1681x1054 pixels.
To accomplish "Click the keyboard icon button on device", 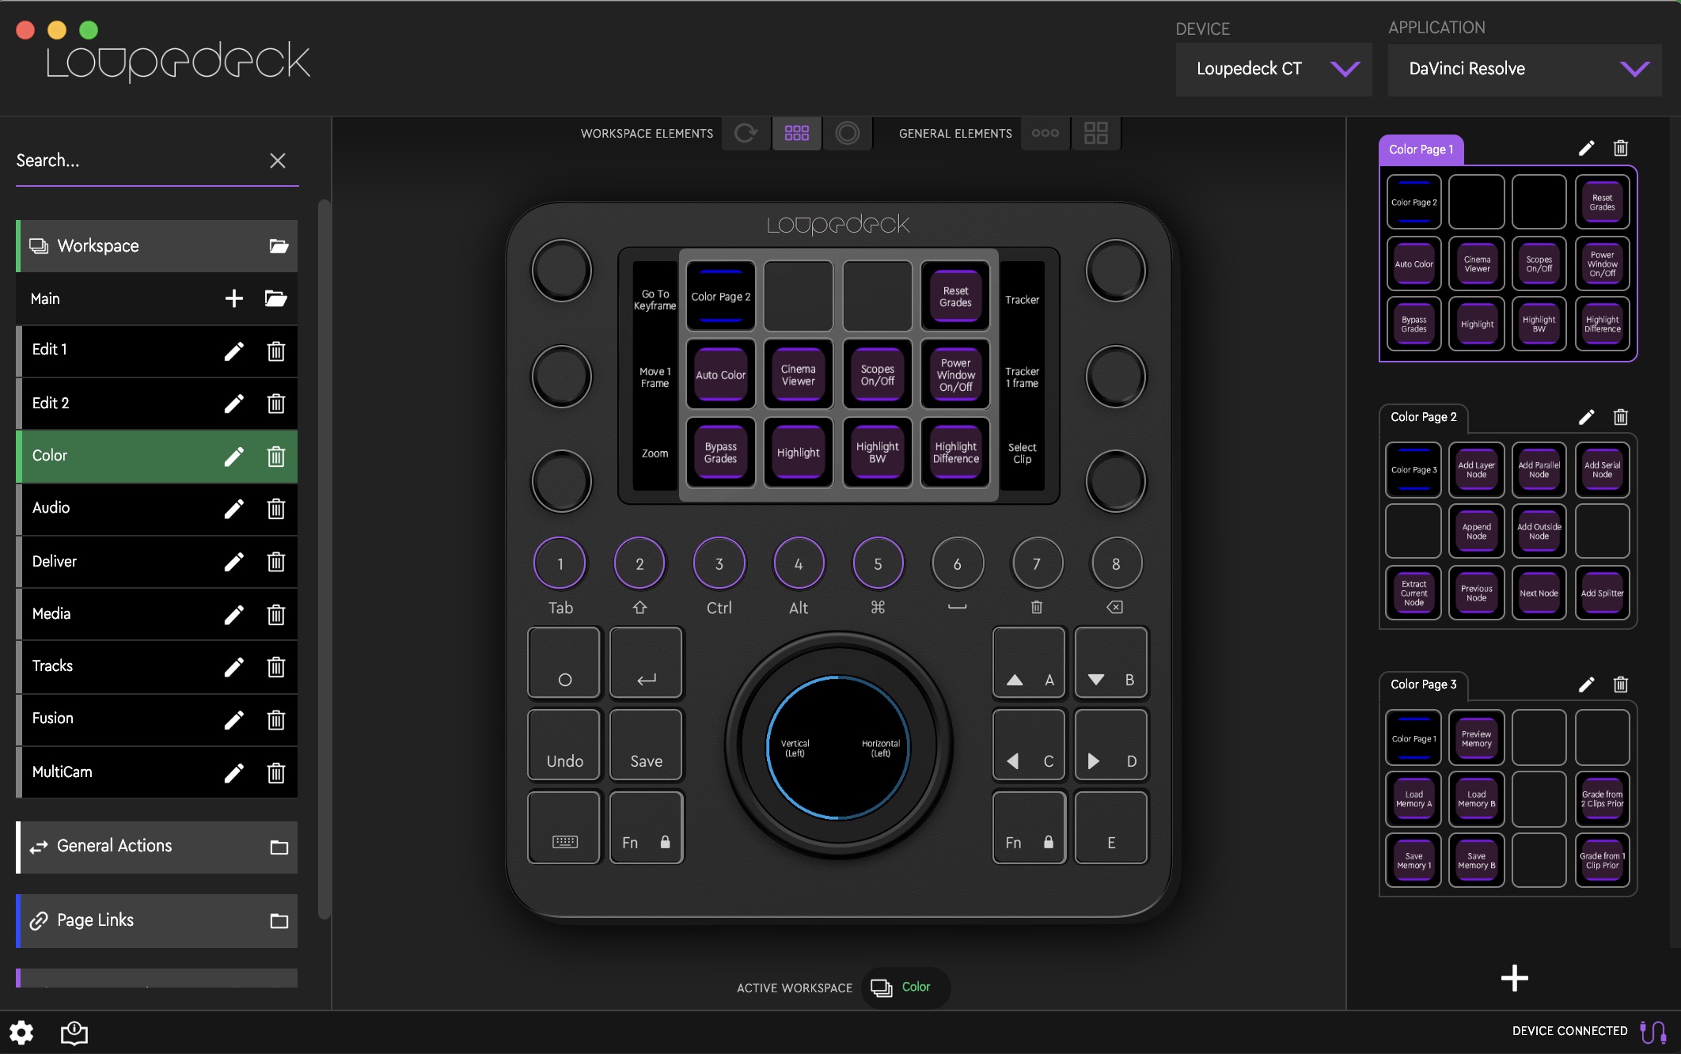I will [x=564, y=827].
